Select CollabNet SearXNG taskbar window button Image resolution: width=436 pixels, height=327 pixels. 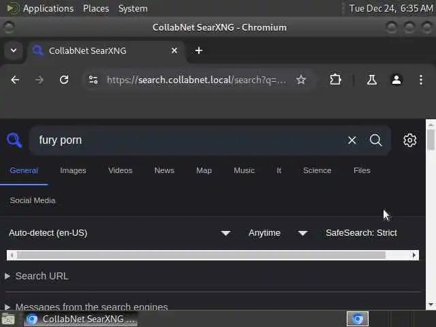click(x=80, y=319)
